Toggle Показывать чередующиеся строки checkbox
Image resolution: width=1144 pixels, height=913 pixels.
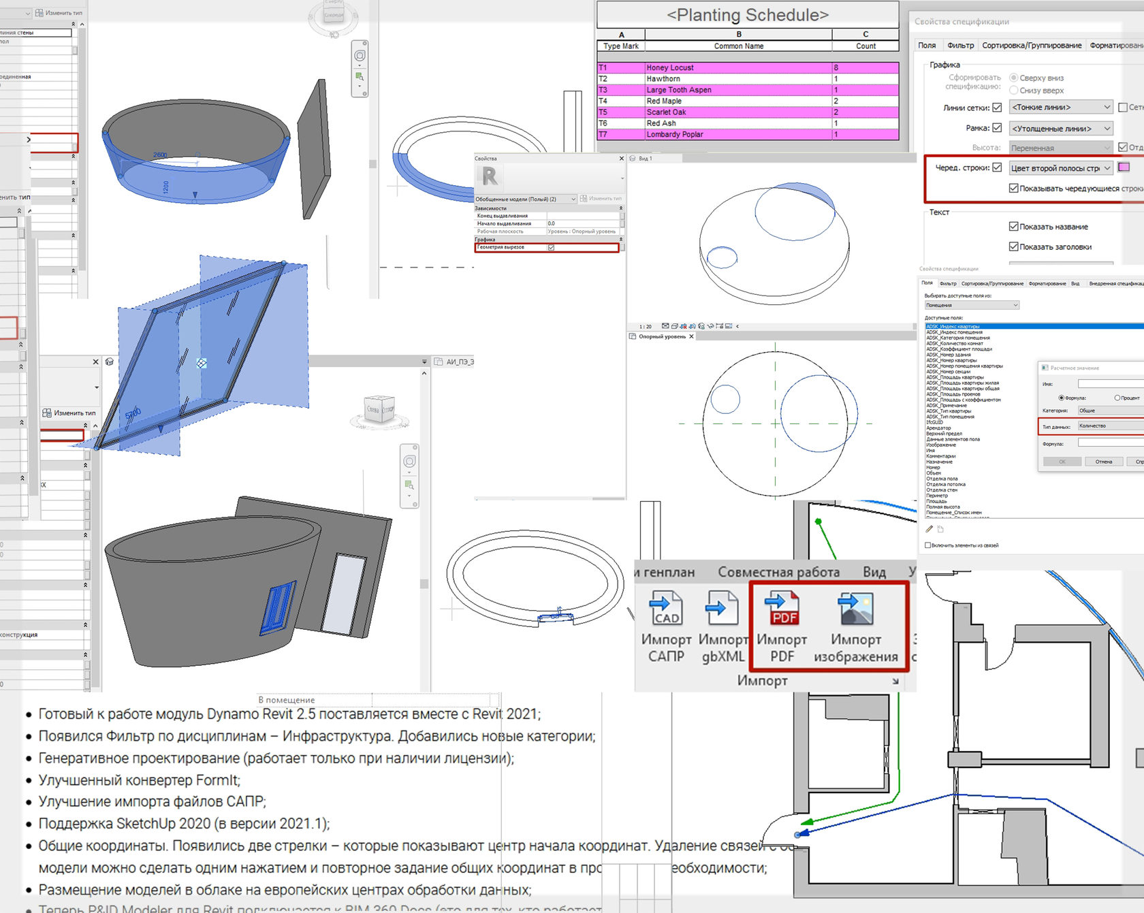tap(1013, 188)
